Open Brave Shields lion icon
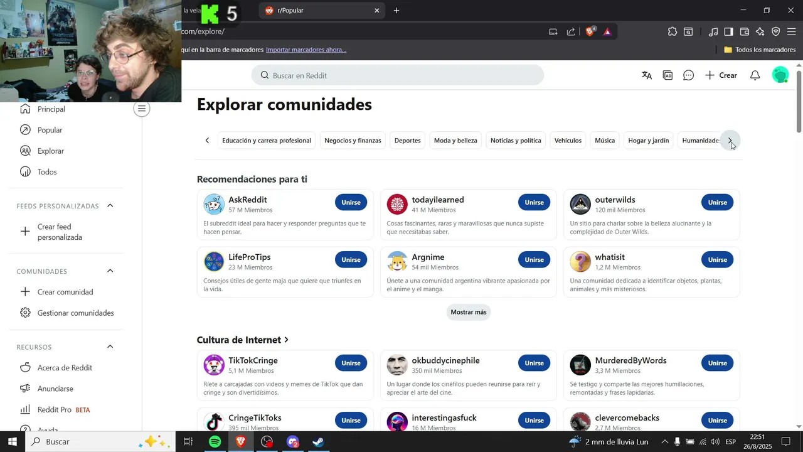Screen dimensions: 803x452 click(x=590, y=31)
